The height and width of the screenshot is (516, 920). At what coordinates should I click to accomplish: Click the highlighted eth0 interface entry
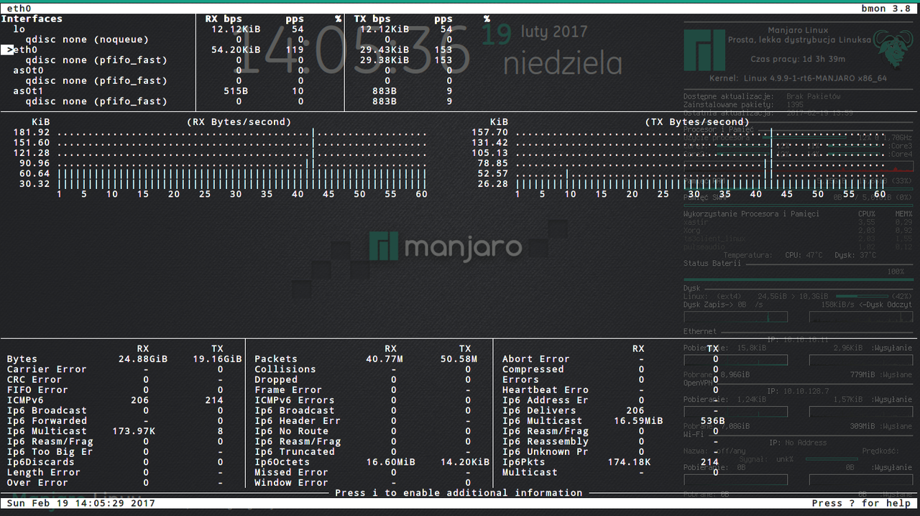coord(25,50)
